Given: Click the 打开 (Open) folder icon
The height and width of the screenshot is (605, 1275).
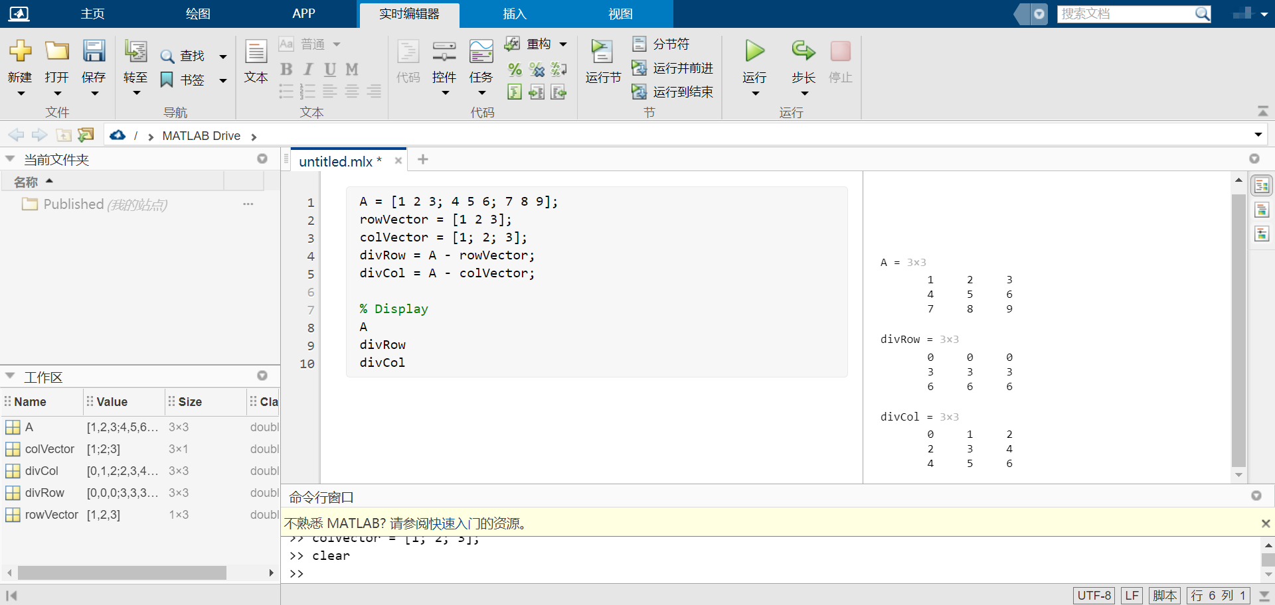Looking at the screenshot, I should coord(57,51).
